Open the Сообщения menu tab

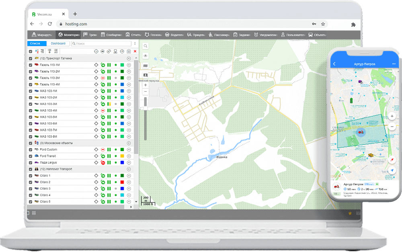pyautogui.click(x=111, y=35)
